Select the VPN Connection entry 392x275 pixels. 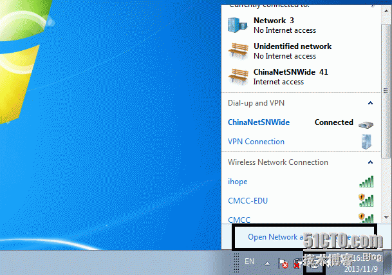[256, 142]
